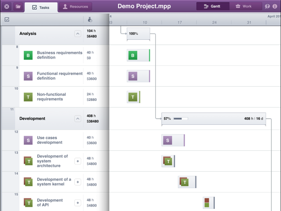Switch to the Tasks tab
Viewport: 281px width, 211px height.
point(41,7)
